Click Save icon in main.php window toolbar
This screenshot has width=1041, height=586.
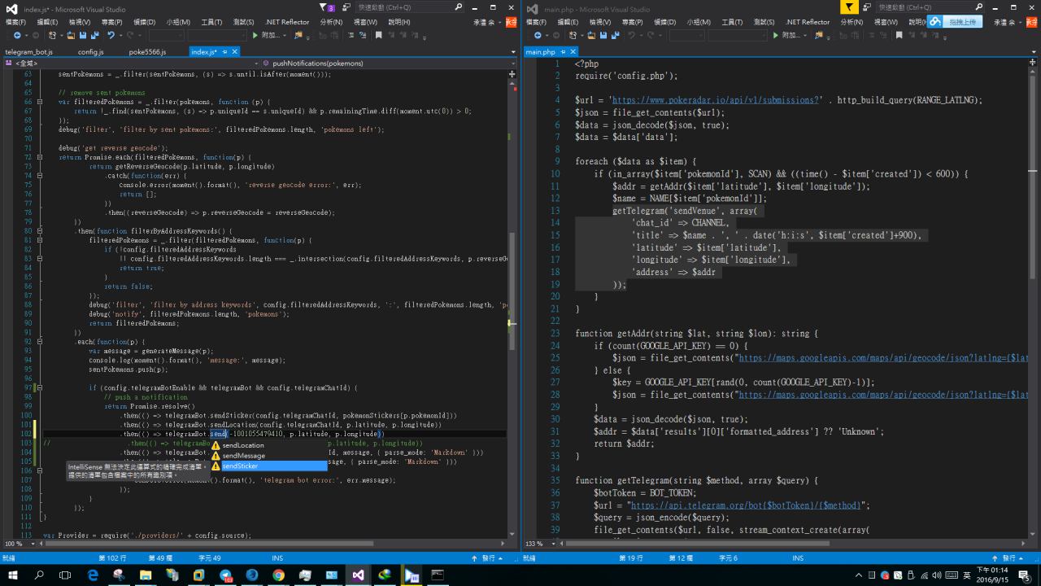coord(603,36)
